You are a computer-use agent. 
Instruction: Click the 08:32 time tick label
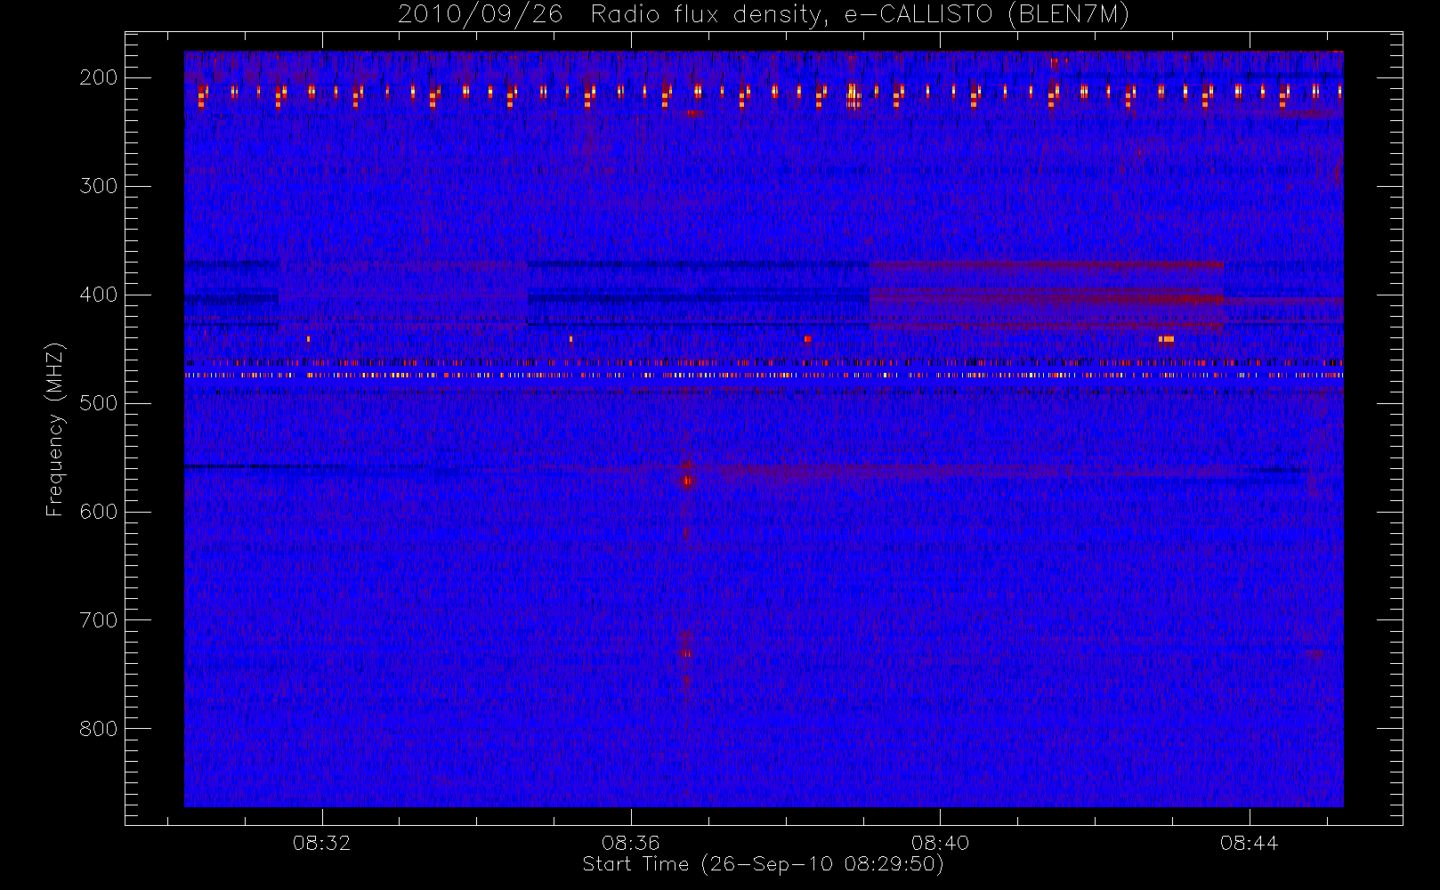point(321,843)
